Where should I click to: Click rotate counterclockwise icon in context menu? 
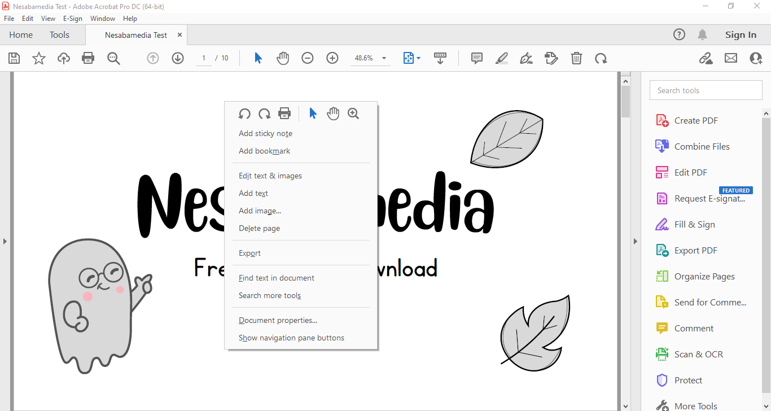(244, 113)
